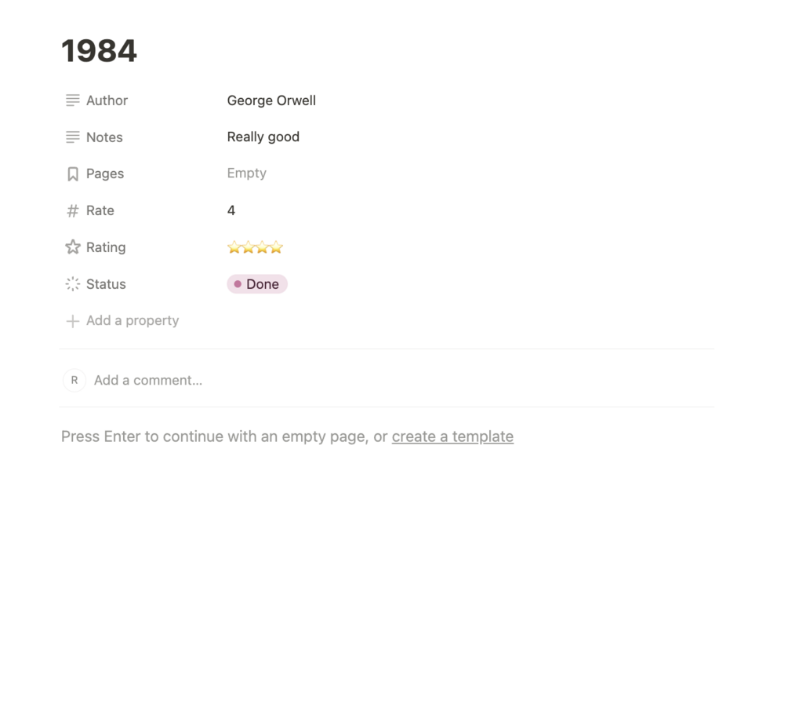Click the plus icon to add property
The width and height of the screenshot is (788, 719).
click(x=72, y=321)
